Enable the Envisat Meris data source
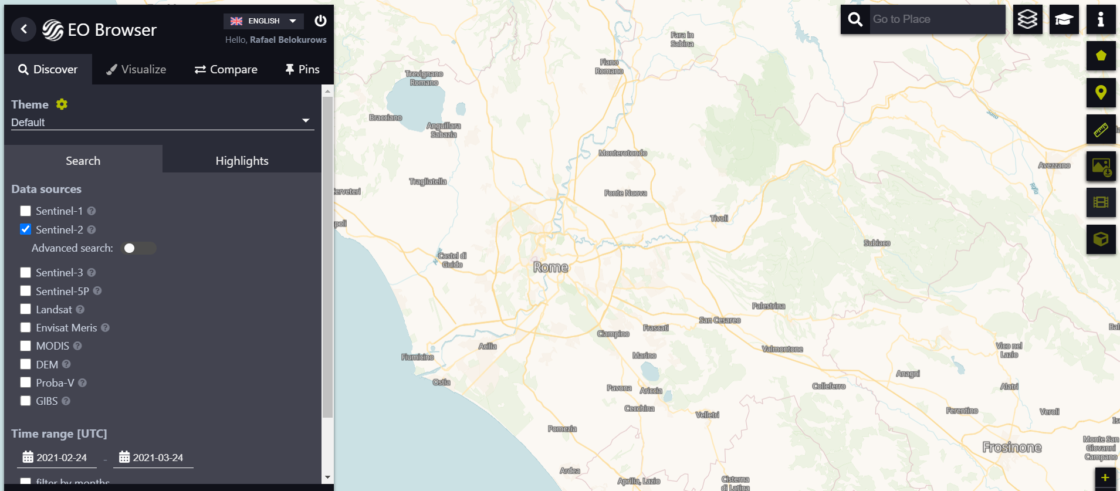 [x=25, y=327]
